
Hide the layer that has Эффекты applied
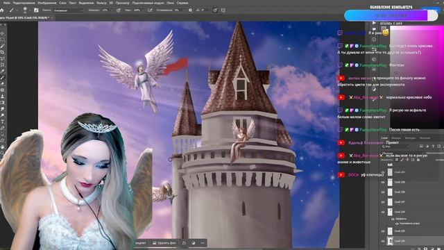point(383,212)
